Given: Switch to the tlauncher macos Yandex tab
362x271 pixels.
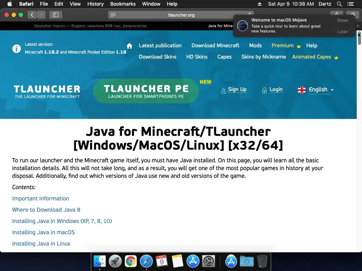Looking at the screenshot, I should [90, 26].
